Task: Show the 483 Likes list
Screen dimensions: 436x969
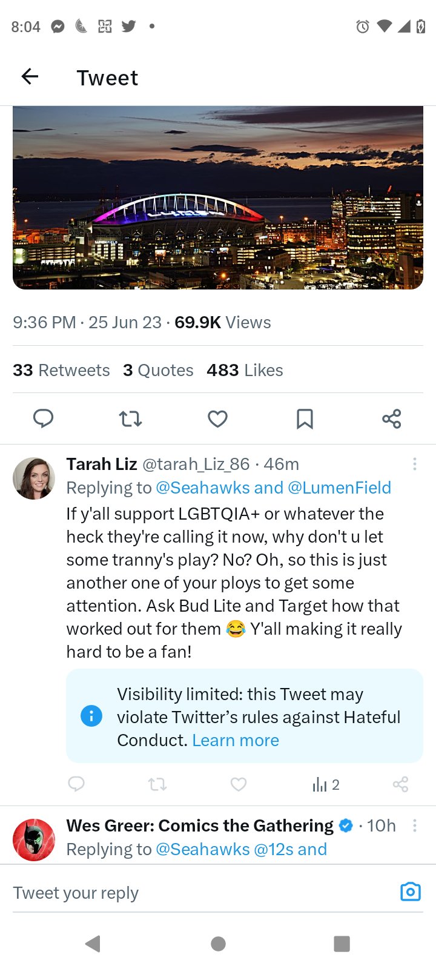Action: point(245,370)
